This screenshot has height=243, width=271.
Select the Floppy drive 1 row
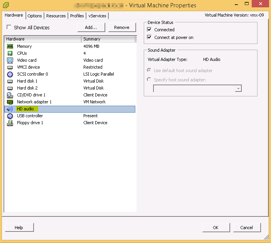(x=70, y=123)
